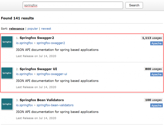View the 100 usages of Bean Validators
Screen dimensions: 164x125
pos(153,100)
